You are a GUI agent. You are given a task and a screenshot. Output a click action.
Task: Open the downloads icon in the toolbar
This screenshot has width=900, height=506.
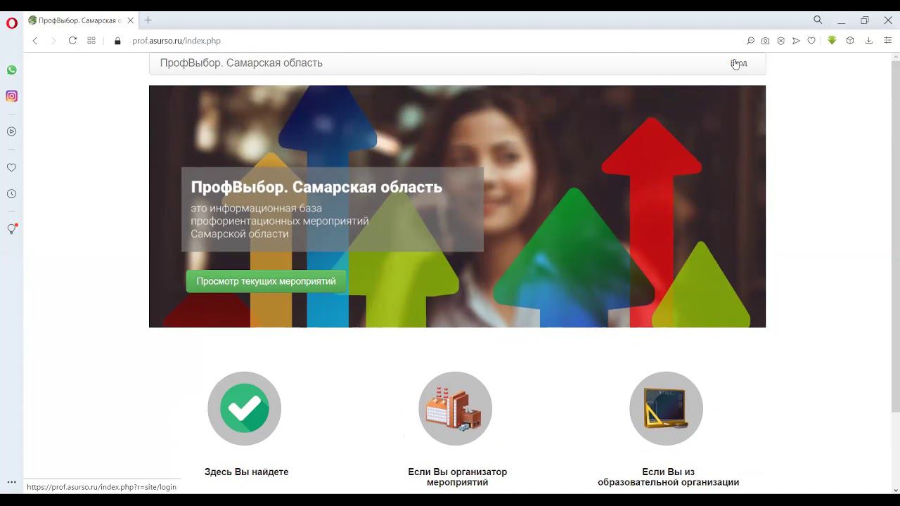[869, 41]
